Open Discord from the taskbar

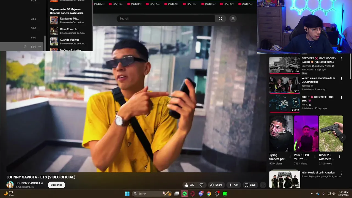pos(201,194)
